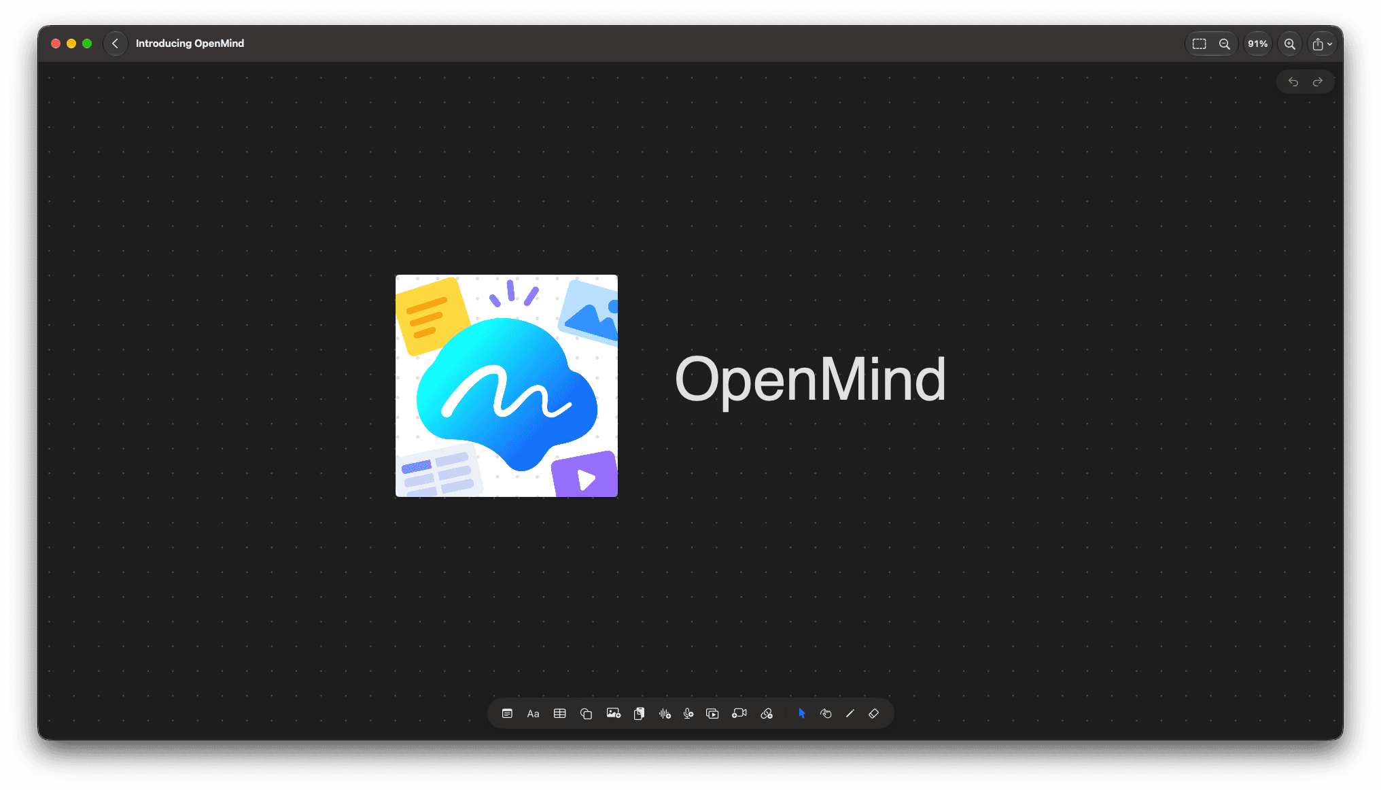Viewport: 1381px width, 790px height.
Task: Select the pen line drawing tool
Action: [x=850, y=713]
